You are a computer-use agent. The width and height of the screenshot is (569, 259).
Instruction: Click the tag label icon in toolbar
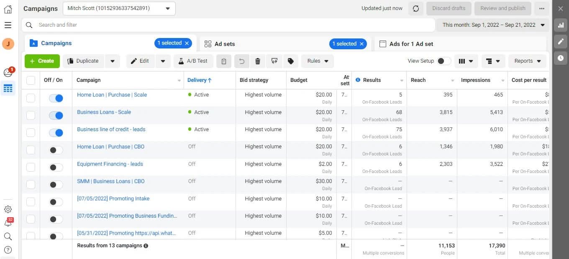[291, 61]
